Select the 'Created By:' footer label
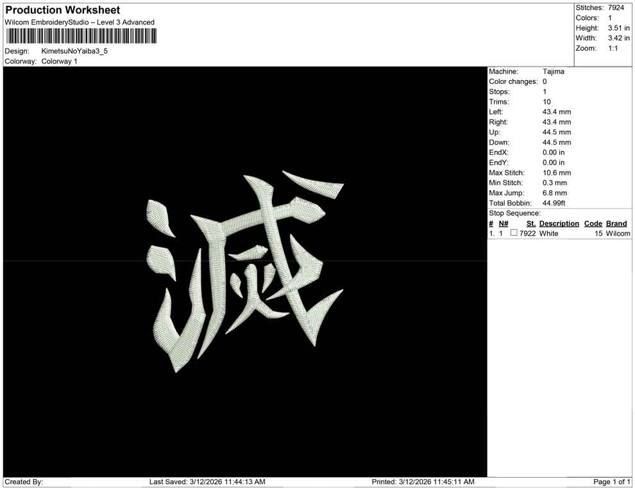The image size is (635, 488). point(24,482)
